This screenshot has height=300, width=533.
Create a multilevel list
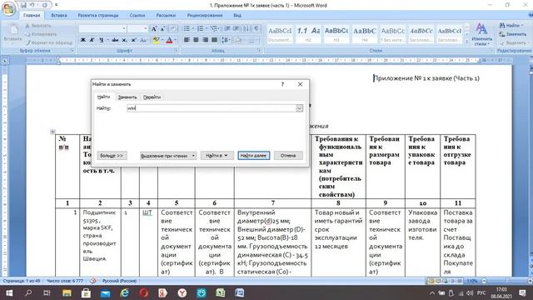click(x=213, y=29)
